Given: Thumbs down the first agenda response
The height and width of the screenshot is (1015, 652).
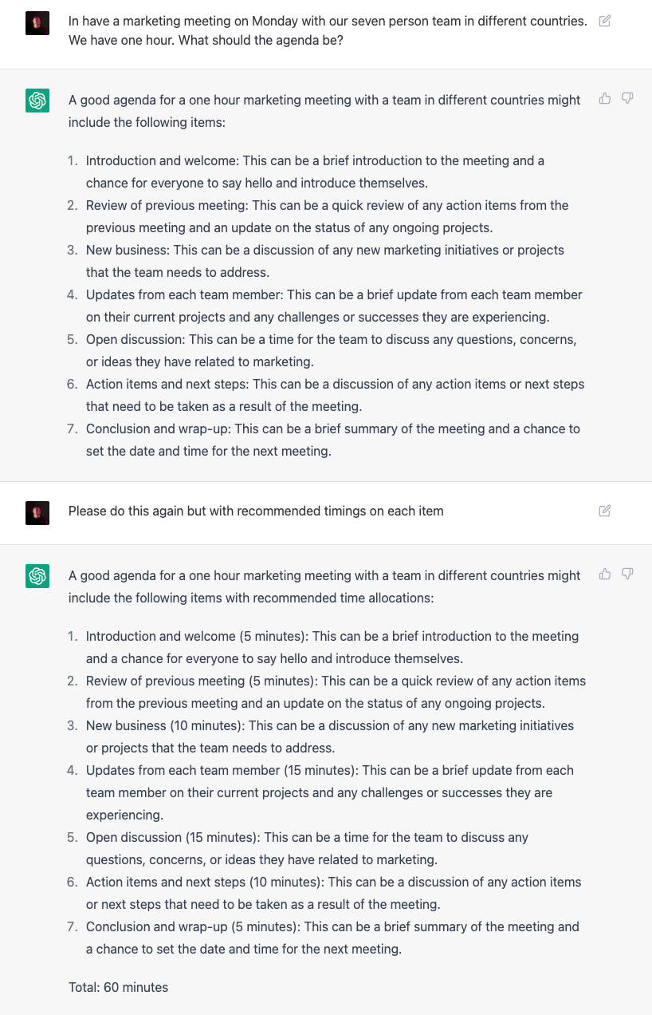Looking at the screenshot, I should (x=627, y=99).
